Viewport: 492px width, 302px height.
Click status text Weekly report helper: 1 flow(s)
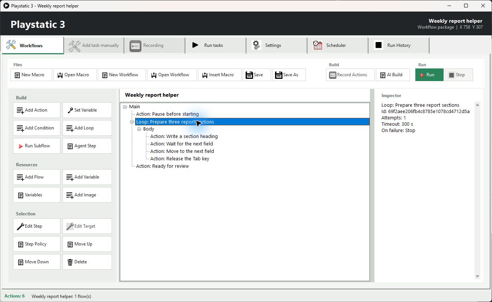coord(61,296)
